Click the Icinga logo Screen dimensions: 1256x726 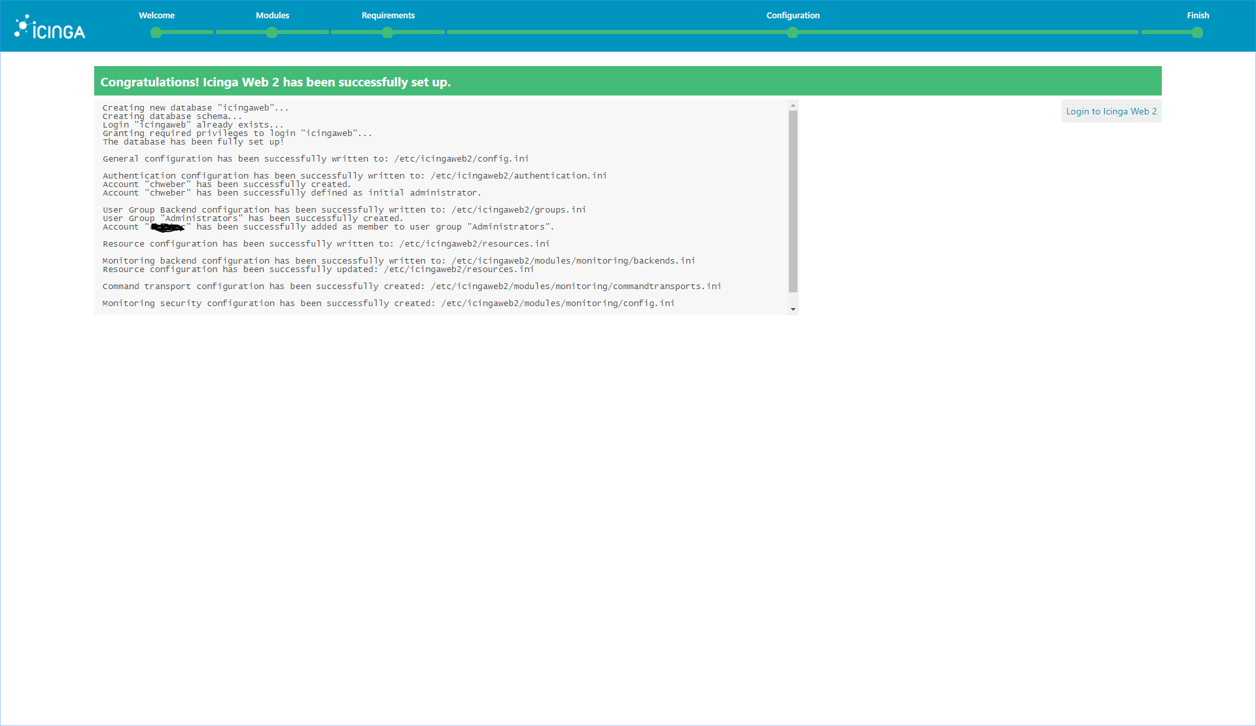[x=50, y=27]
